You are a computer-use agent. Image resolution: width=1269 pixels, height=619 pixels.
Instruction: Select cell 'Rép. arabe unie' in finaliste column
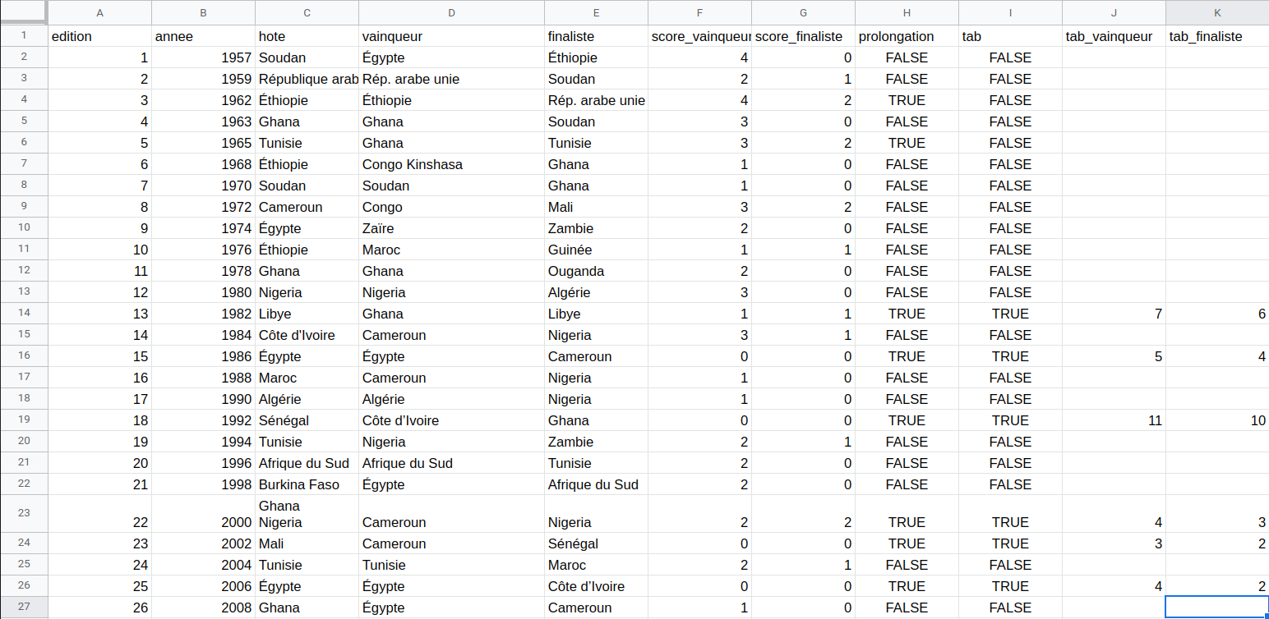[596, 100]
